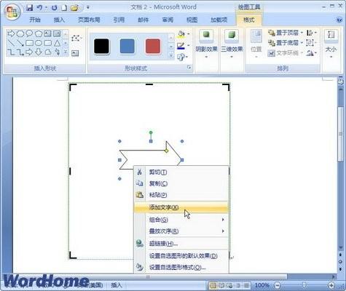Choose 剪切(T) from context menu

(x=181, y=172)
